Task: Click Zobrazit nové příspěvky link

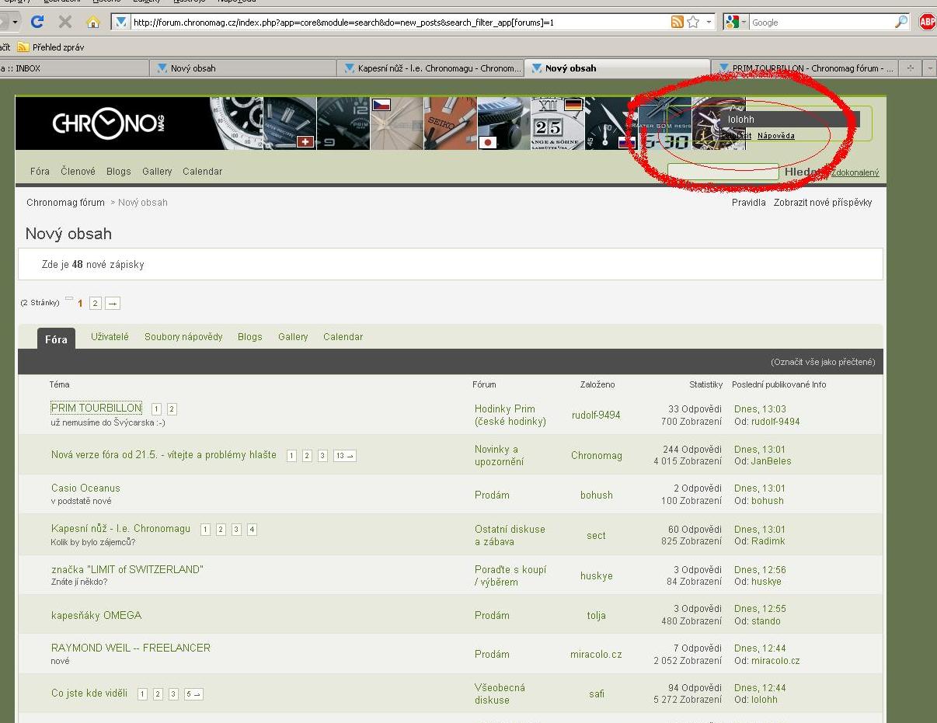Action: click(x=823, y=203)
